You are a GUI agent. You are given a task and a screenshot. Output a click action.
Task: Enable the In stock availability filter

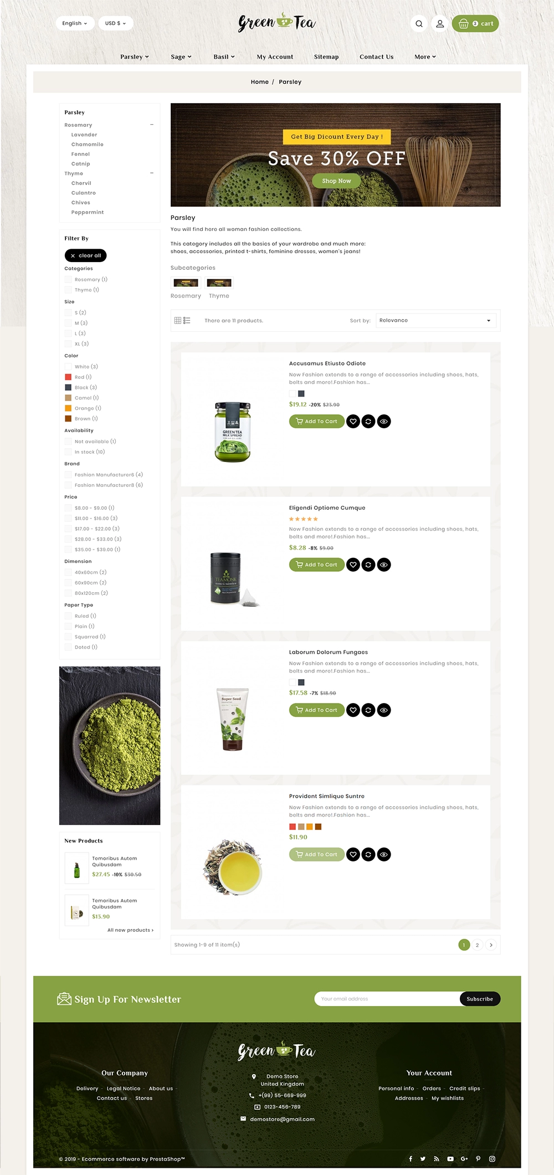pos(68,452)
